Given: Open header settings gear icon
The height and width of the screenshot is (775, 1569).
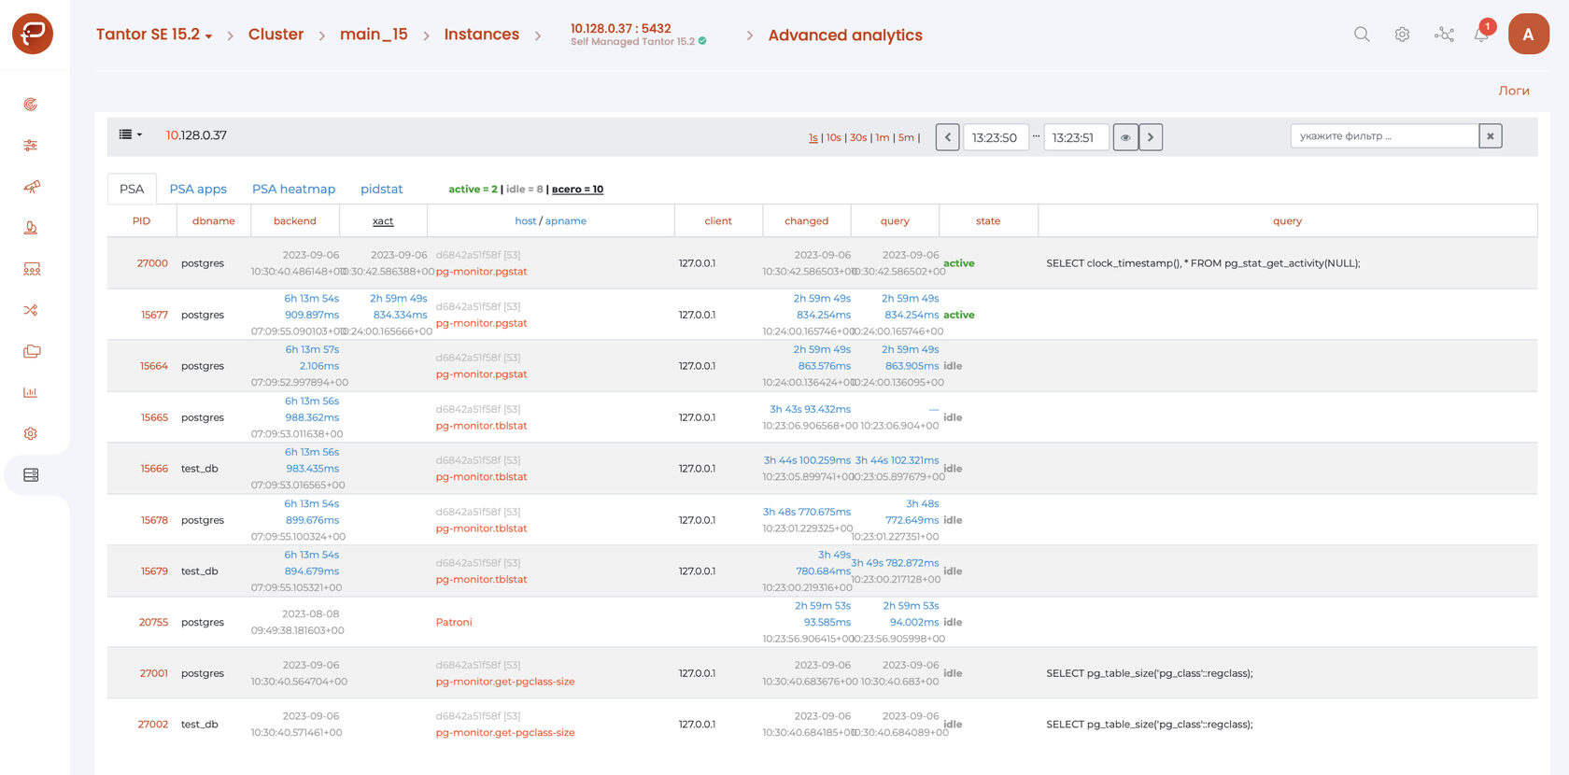Looking at the screenshot, I should tap(1402, 35).
